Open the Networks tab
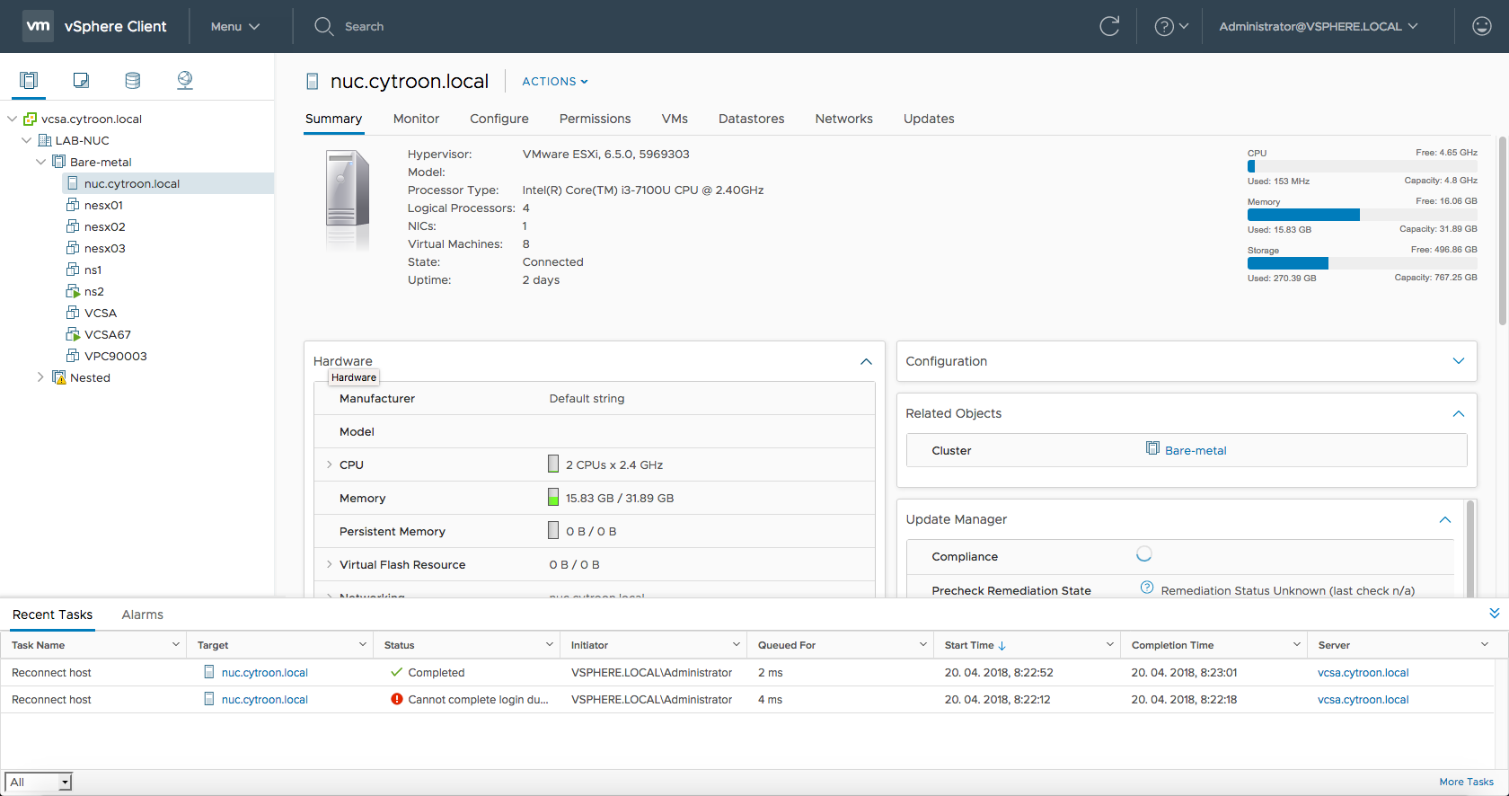1509x796 pixels. (843, 119)
